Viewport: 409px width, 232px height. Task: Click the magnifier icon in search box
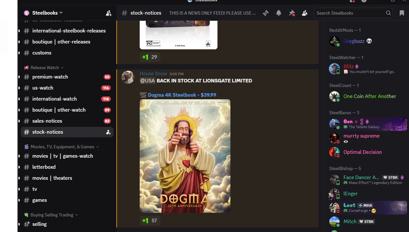click(388, 13)
